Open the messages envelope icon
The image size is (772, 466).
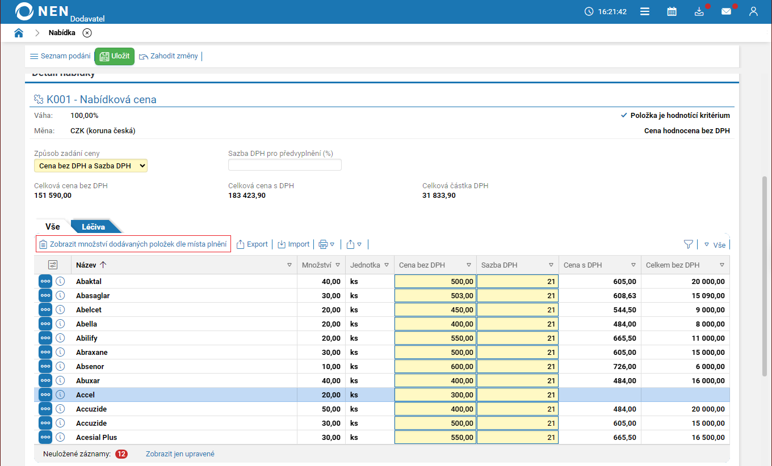[726, 11]
